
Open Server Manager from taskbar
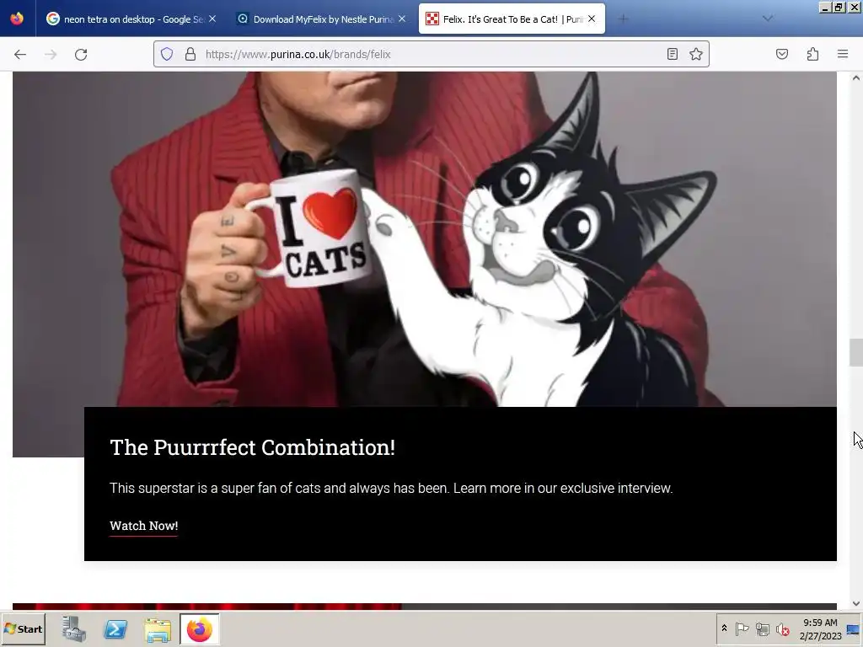[74, 628]
